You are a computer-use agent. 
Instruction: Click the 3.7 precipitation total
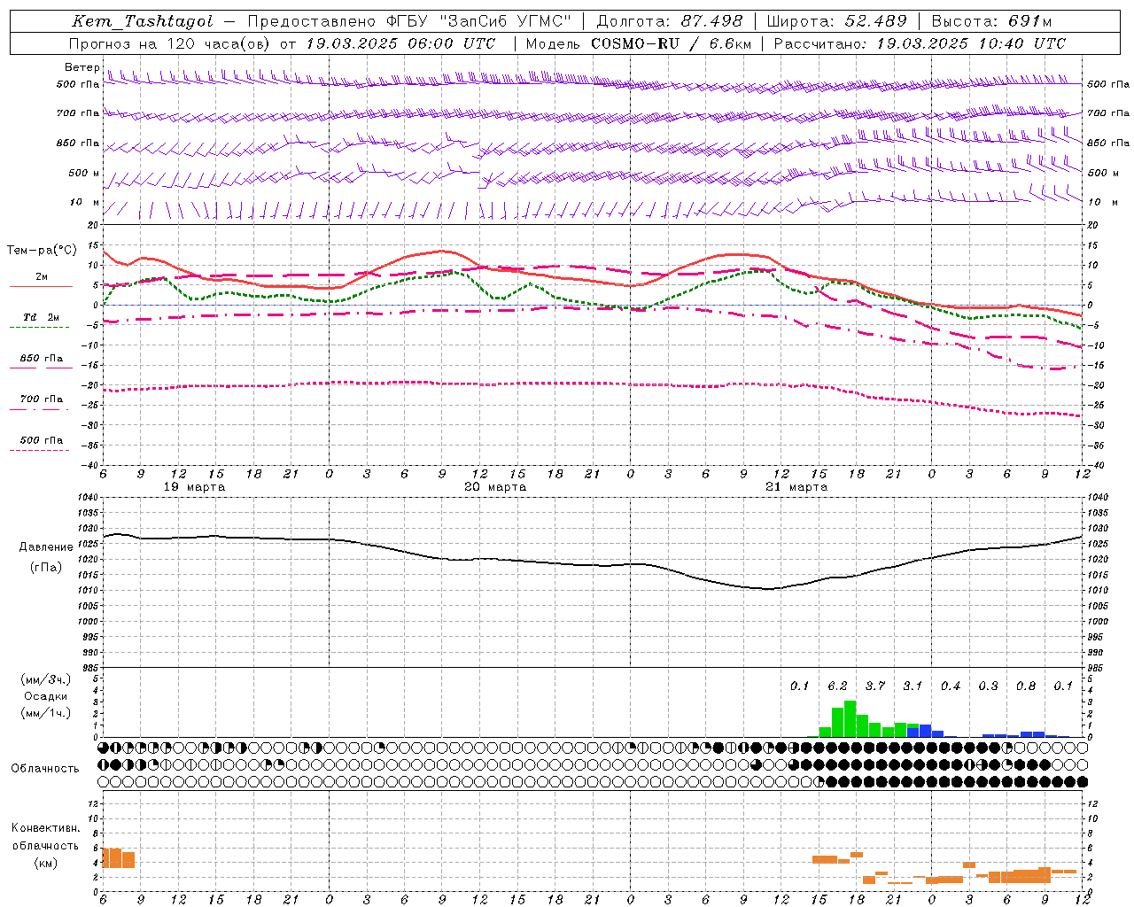pyautogui.click(x=875, y=686)
